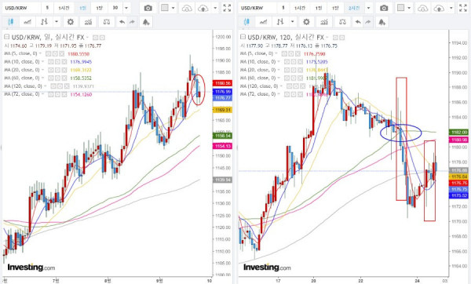Open save options dropdown in right chart
Viewport: 471px width, 284px height.
coord(451,8)
